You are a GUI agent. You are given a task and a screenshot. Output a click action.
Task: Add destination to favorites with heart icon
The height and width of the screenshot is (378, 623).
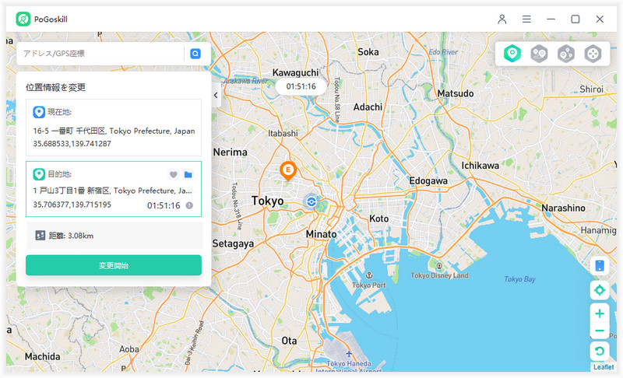[x=173, y=174]
